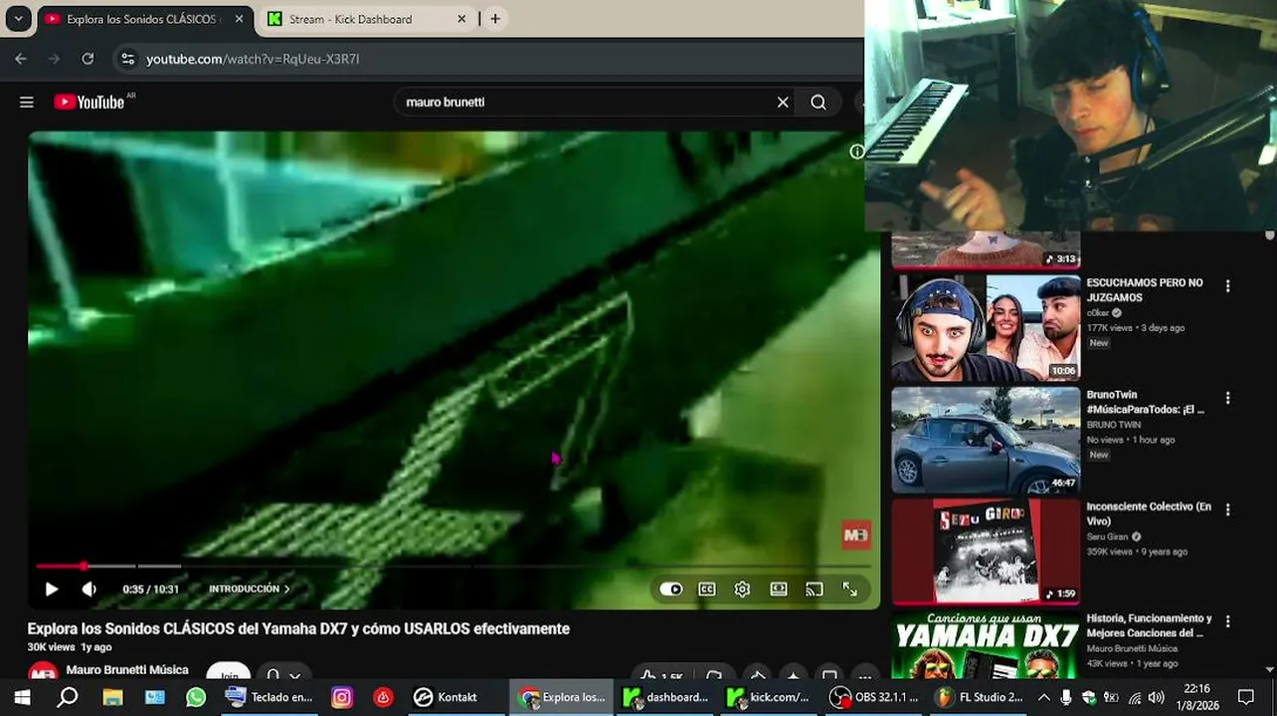Open the Serú Girán channel link
1277x716 pixels.
pos(1108,537)
